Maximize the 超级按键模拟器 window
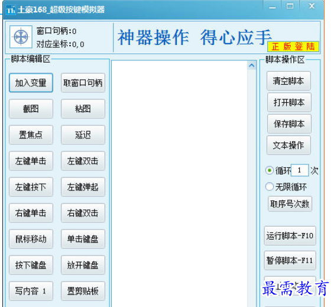 click(x=290, y=7)
